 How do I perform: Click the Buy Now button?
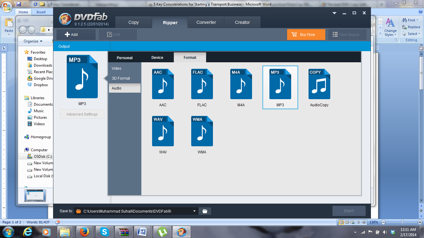tap(306, 34)
